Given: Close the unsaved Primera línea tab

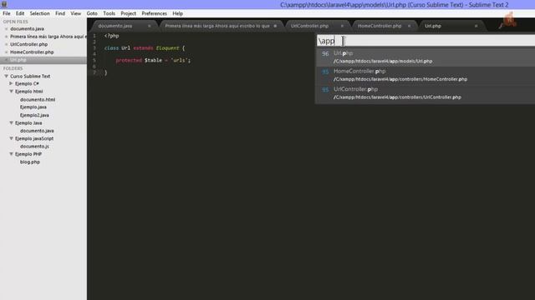Looking at the screenshot, I should coord(275,26).
